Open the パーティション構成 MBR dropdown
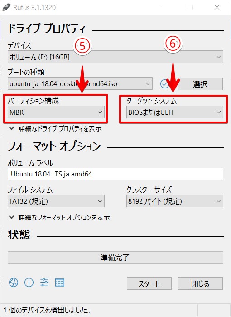 coord(56,112)
